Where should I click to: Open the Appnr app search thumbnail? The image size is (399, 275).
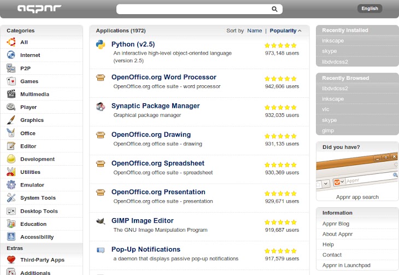coord(357,172)
